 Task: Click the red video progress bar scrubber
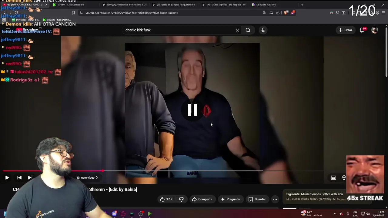pos(103,171)
